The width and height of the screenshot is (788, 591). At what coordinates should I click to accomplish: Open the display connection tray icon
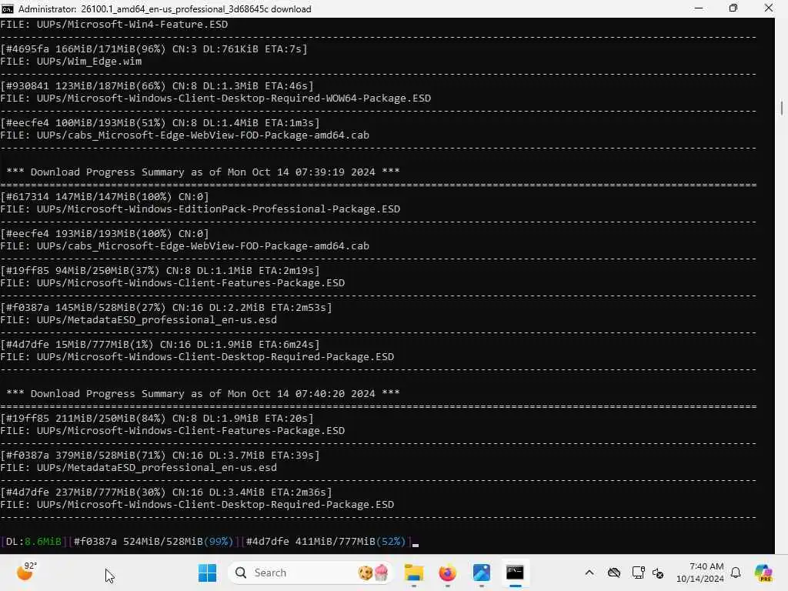pyautogui.click(x=638, y=573)
